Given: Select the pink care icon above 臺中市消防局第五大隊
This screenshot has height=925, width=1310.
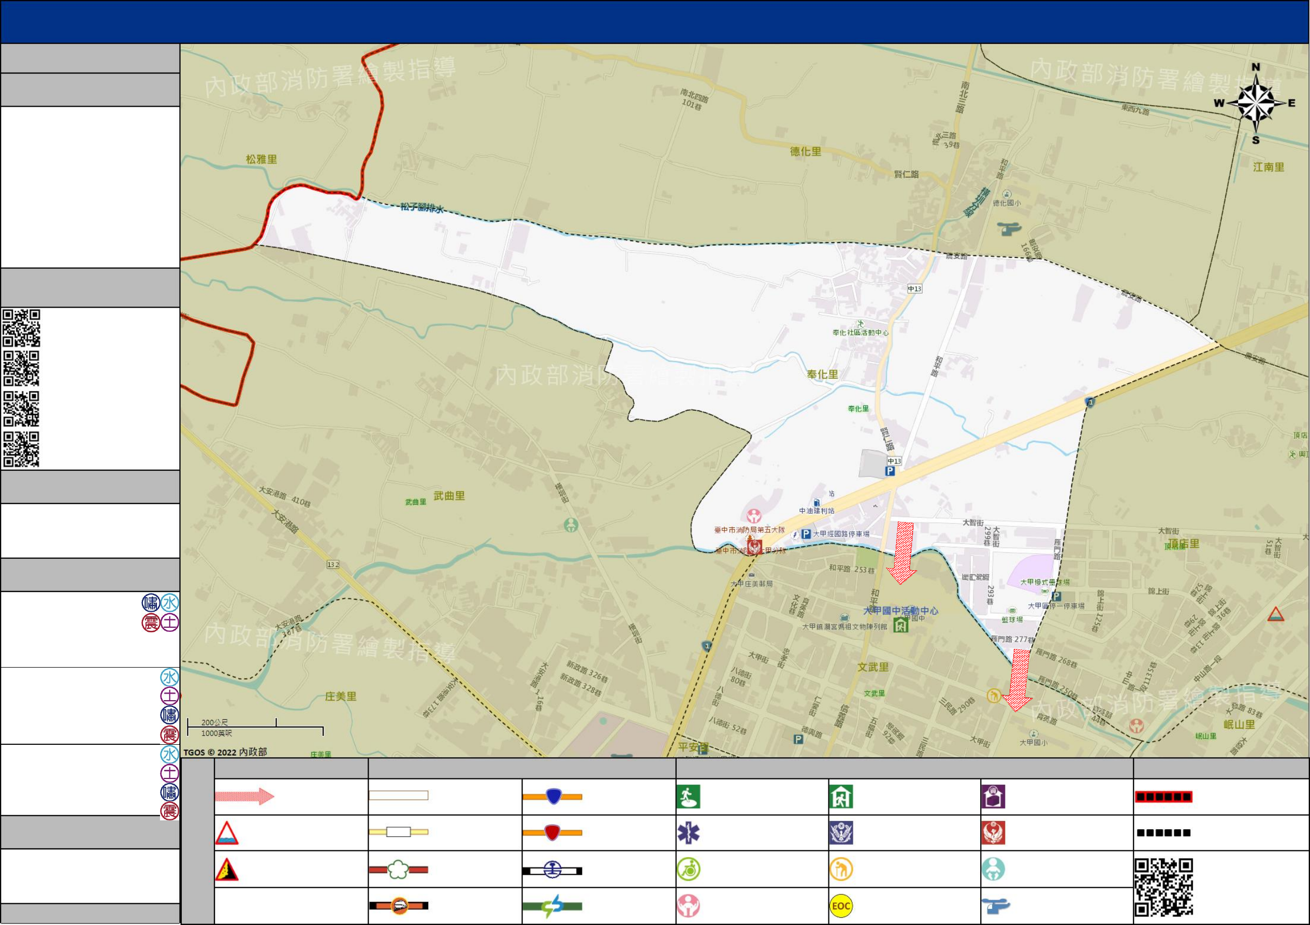Looking at the screenshot, I should click(754, 516).
